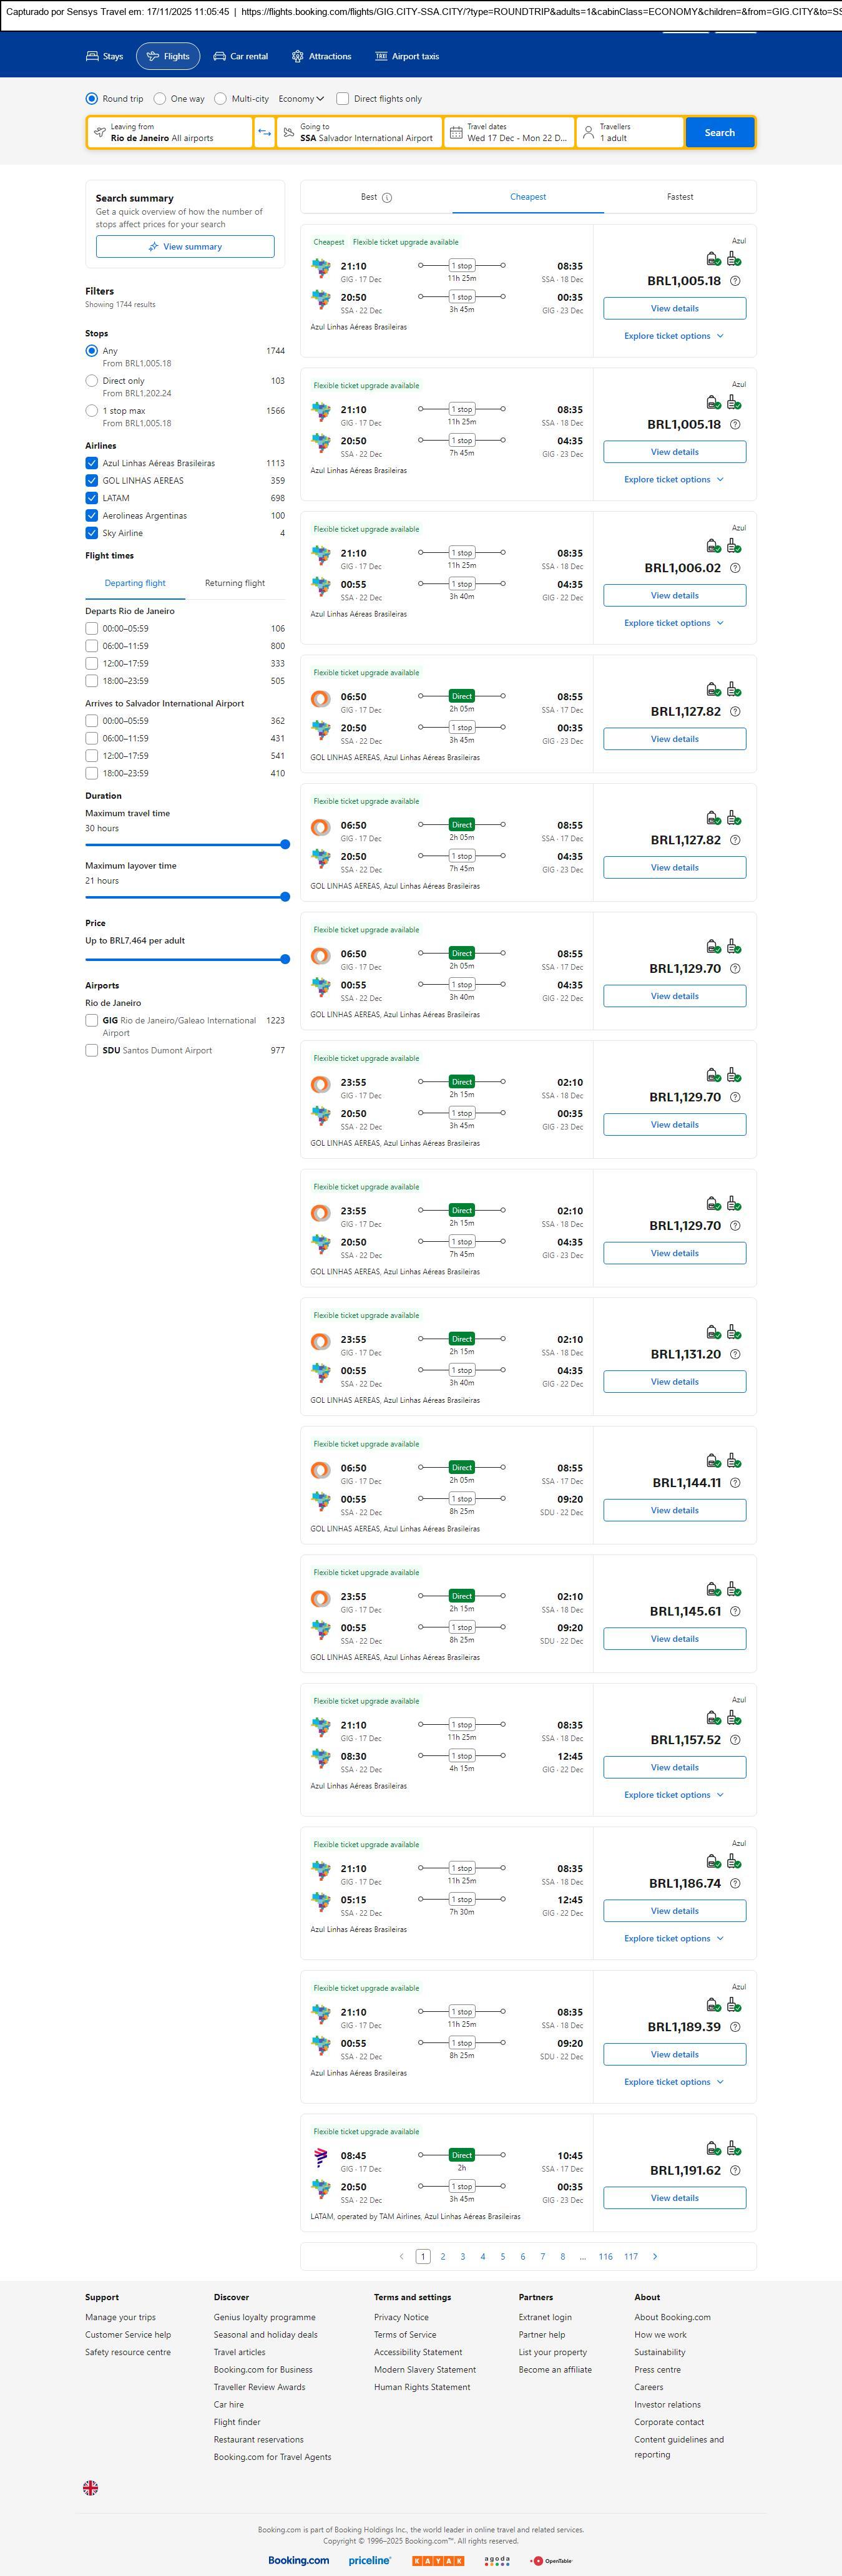Expand Explore ticket options under BRL1,157.52 flight
The height and width of the screenshot is (2576, 842).
pos(673,1795)
